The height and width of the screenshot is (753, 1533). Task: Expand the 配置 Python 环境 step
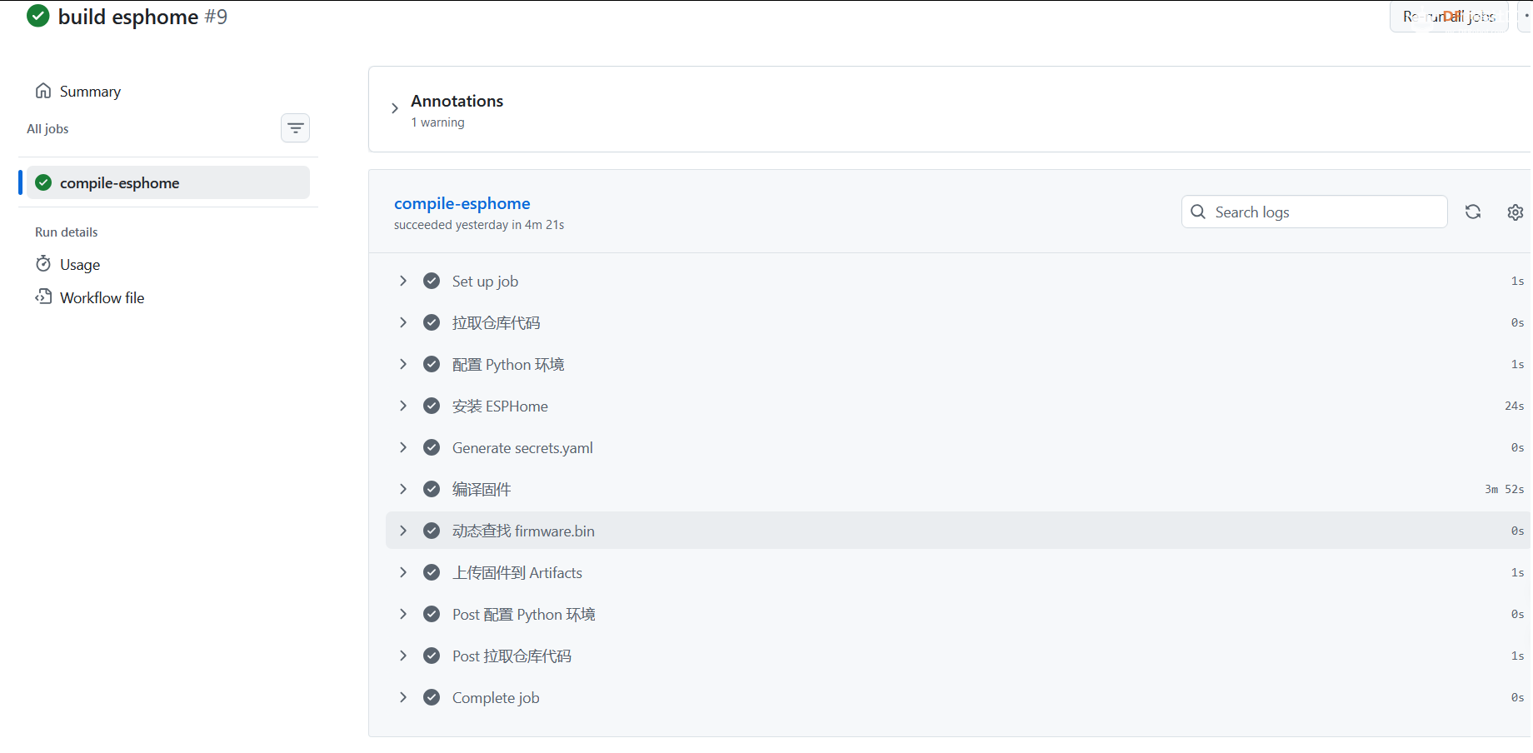click(403, 364)
